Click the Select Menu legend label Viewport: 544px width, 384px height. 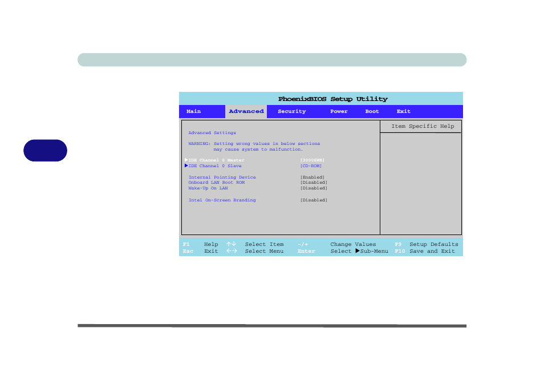pyautogui.click(x=264, y=251)
